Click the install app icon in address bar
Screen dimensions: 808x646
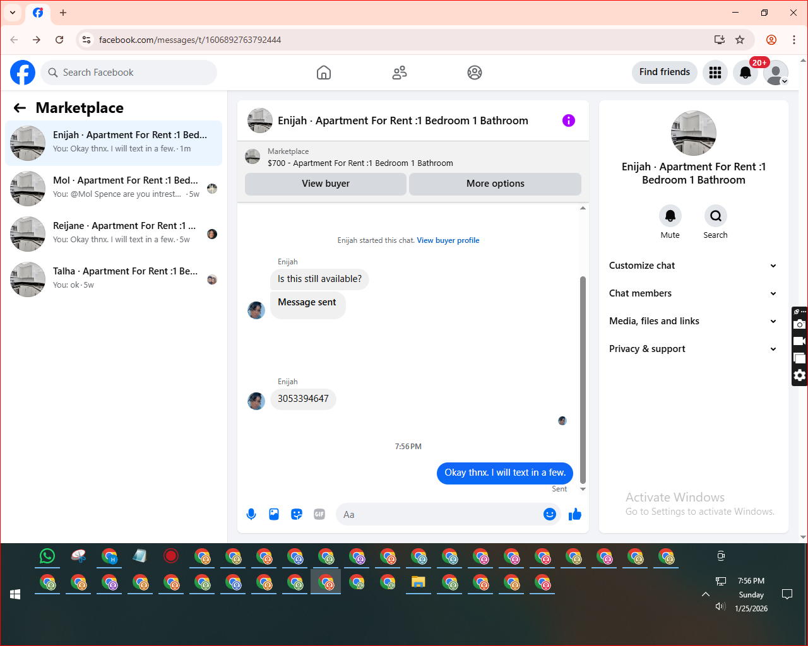coord(720,40)
